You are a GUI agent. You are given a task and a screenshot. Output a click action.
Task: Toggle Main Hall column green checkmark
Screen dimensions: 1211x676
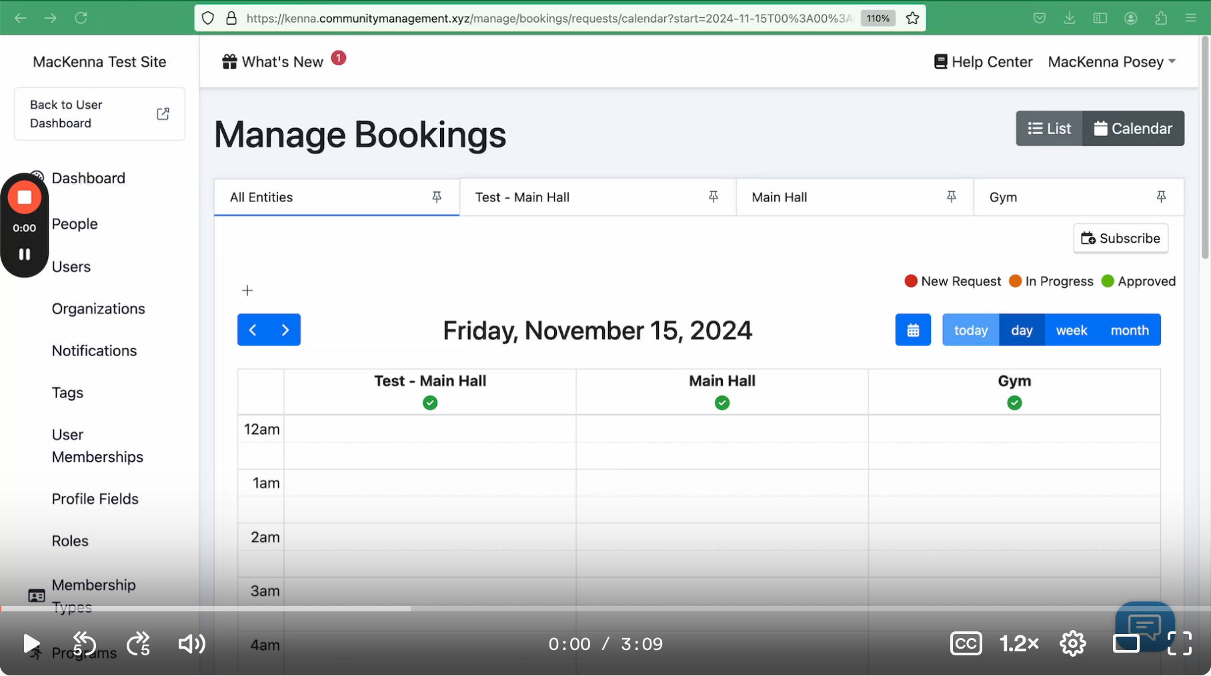[x=722, y=403]
